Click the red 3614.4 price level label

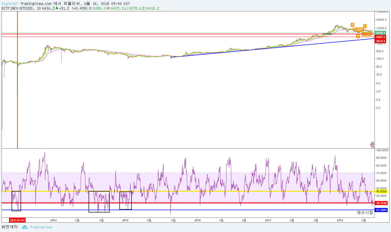pyautogui.click(x=380, y=41)
